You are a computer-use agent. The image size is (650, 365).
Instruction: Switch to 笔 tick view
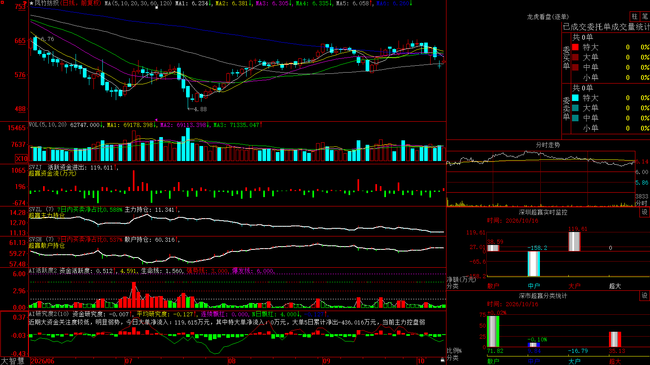[645, 16]
